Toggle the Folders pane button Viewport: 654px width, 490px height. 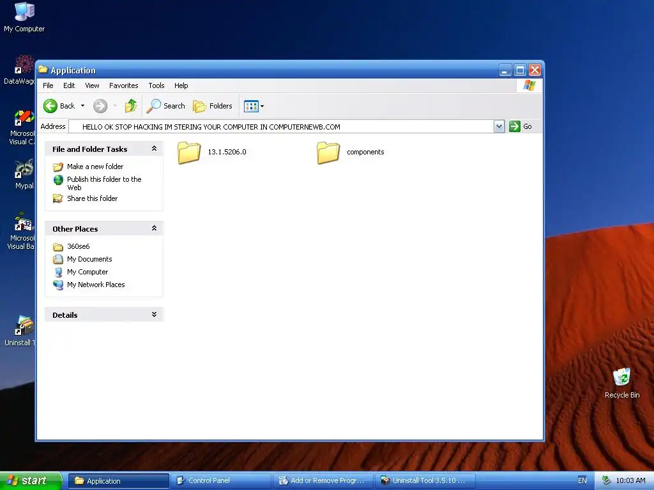point(212,106)
